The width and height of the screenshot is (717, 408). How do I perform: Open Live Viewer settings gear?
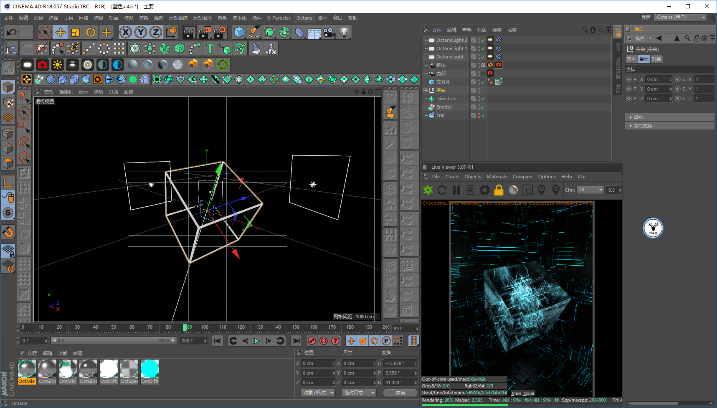pos(485,190)
